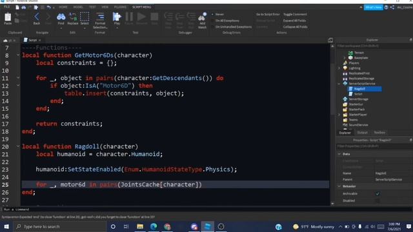Collapse the if block fold on line 12
Screen dimensions: 413x232
click(18, 86)
